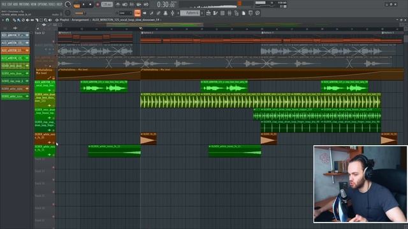408x229 pixels.
Task: Click the red record button
Action: [98, 4]
